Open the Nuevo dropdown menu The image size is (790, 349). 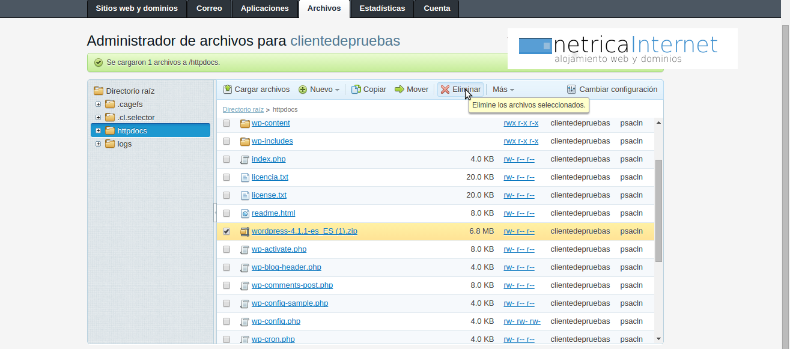click(x=320, y=90)
